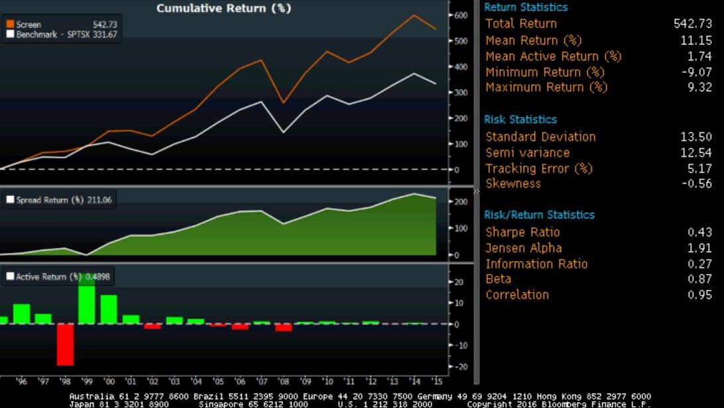Click the Total Return label

(x=521, y=23)
